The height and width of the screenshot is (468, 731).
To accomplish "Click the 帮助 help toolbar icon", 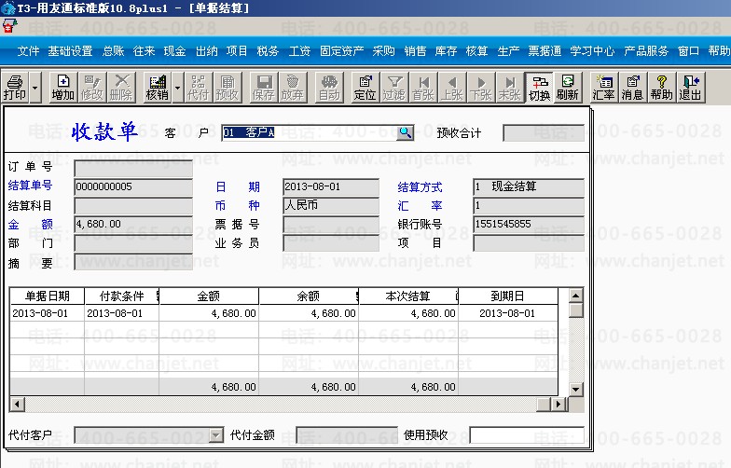I will (x=662, y=88).
